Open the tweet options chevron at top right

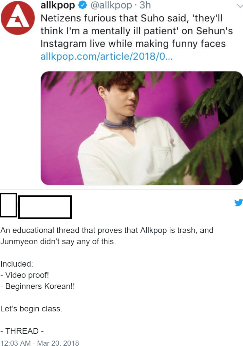point(240,6)
